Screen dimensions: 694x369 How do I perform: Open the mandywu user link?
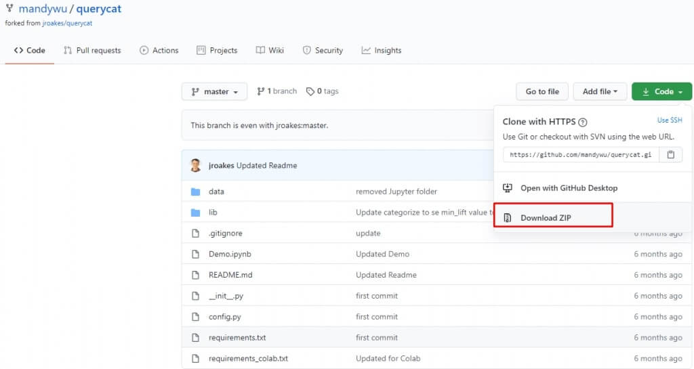(x=43, y=9)
